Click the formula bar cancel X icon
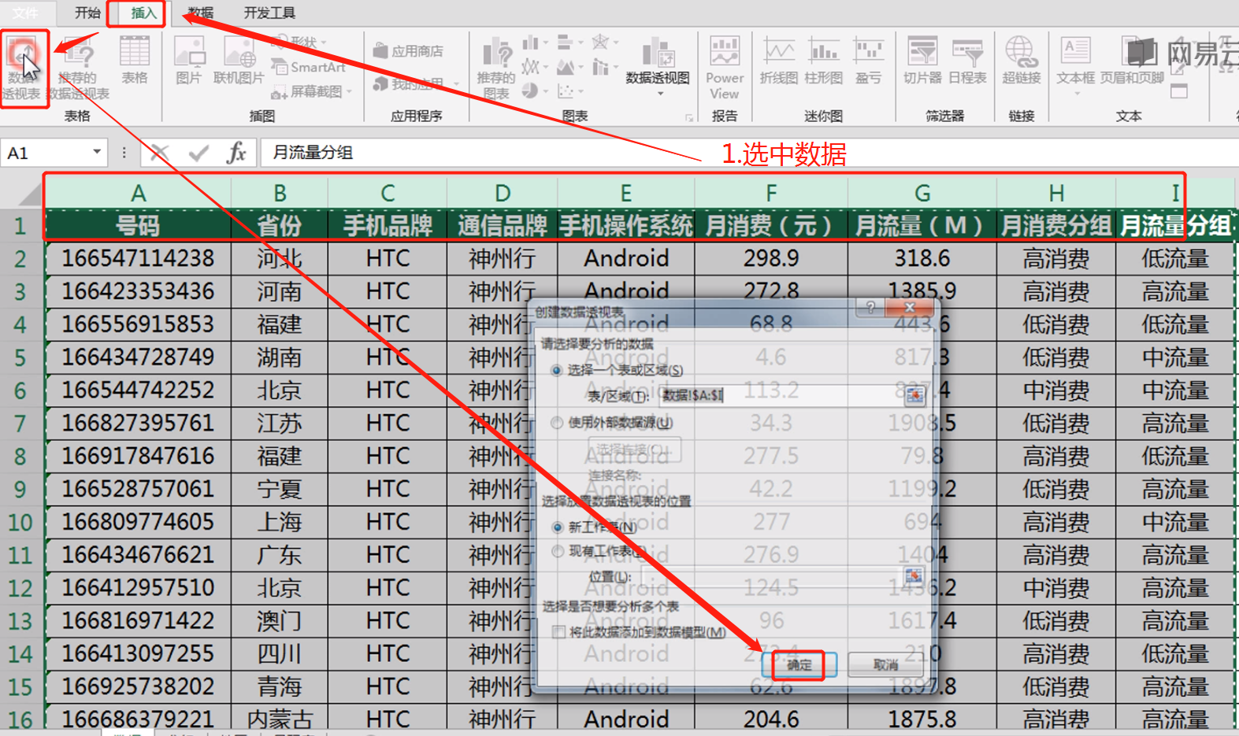Screen dimensions: 1239x736 point(160,153)
